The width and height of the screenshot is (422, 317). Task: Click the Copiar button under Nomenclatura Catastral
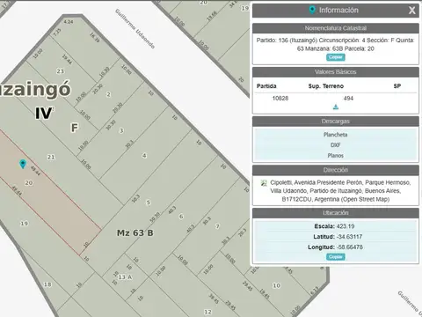point(336,57)
